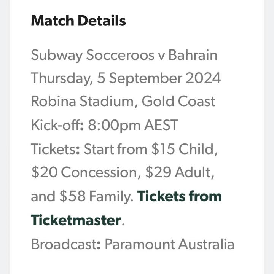Click the word Ticketmaster in the link
Viewport: 274px width, 274px height.
[76, 220]
